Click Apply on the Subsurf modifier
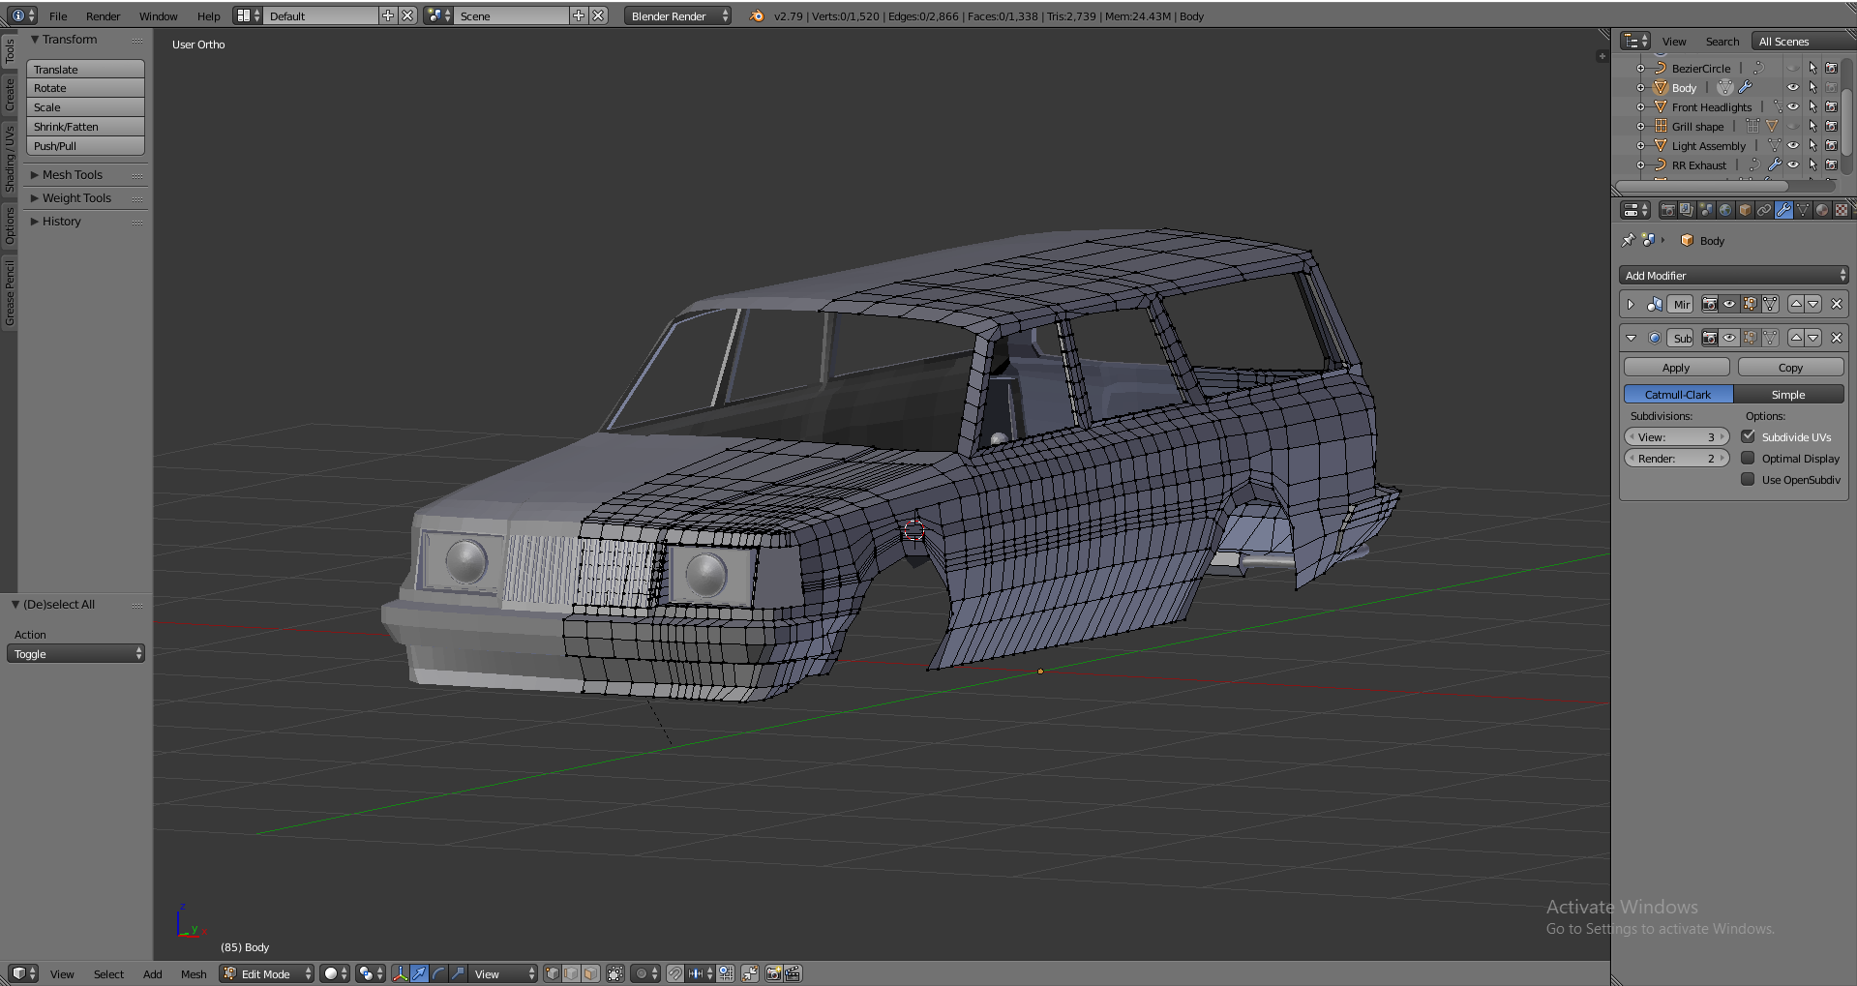This screenshot has height=986, width=1857. 1676,368
